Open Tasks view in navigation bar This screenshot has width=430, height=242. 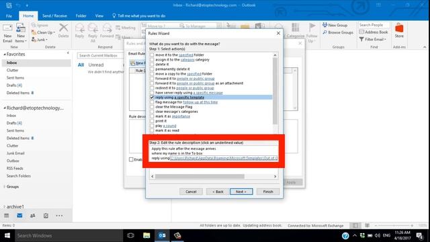coord(46,216)
